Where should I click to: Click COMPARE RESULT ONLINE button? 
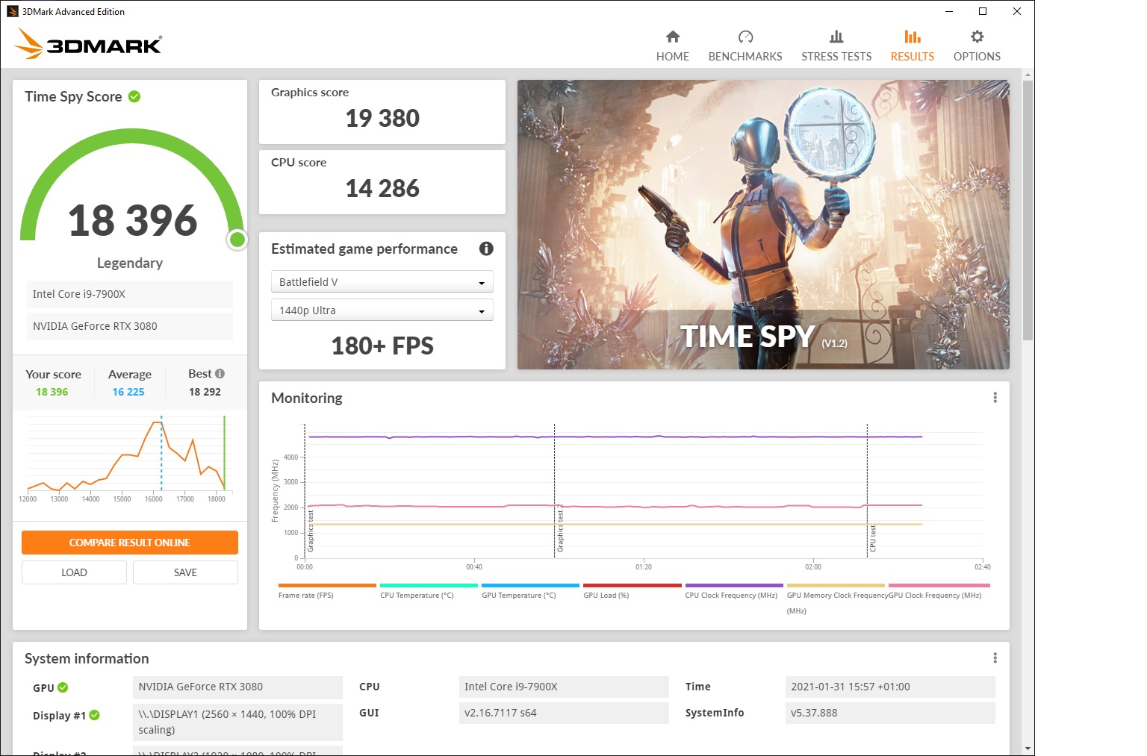tap(130, 543)
